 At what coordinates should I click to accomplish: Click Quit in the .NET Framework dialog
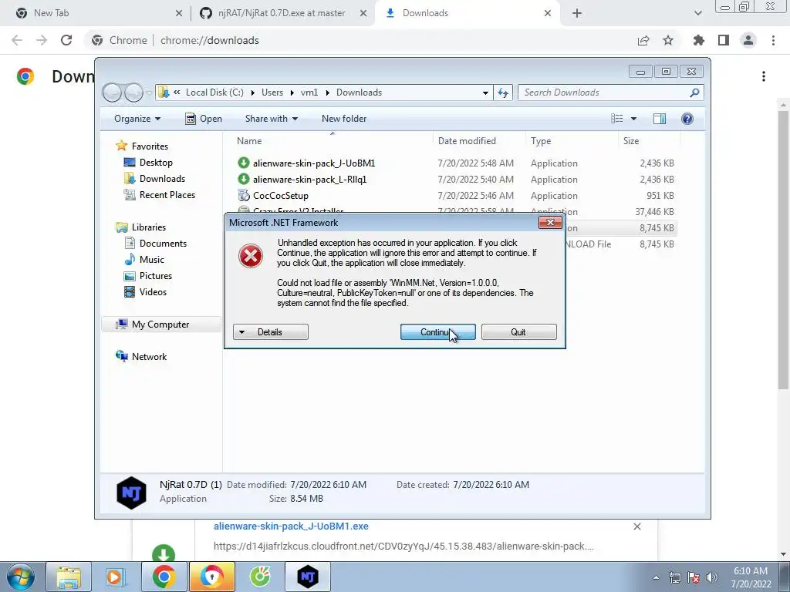518,331
